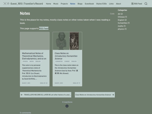Screen dimensions: 152x114
Task: Click the site logo icon beside the title
Action: pos(5,4)
